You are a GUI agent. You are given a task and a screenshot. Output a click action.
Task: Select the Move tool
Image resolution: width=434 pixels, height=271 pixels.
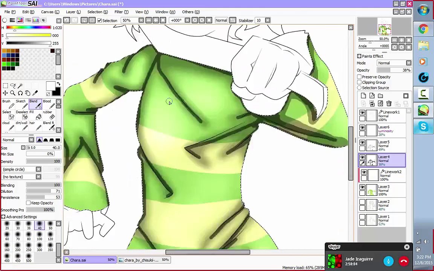pyautogui.click(x=5, y=93)
